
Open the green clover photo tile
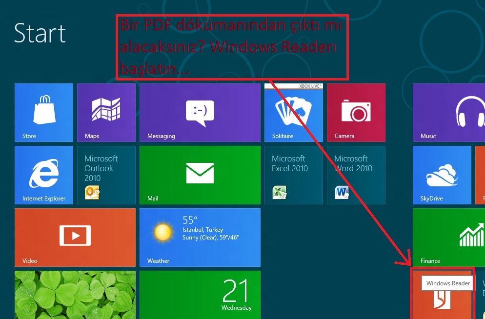click(75, 295)
